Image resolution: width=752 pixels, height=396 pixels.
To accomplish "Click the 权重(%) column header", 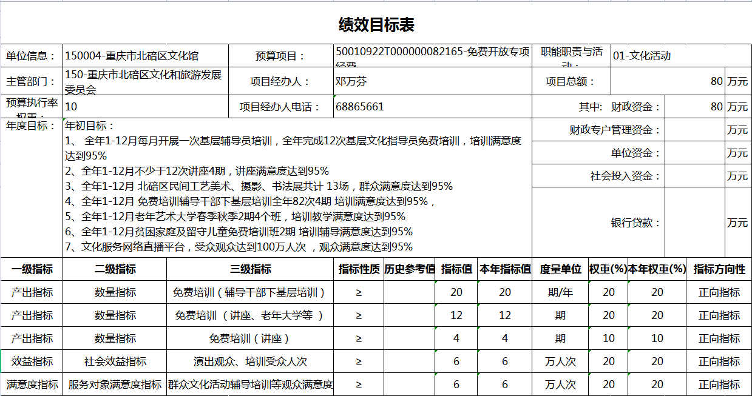I will pos(608,269).
